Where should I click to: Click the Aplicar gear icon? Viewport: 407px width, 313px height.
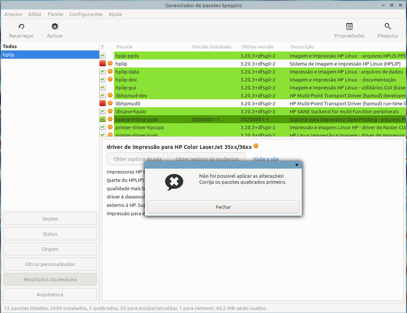pyautogui.click(x=55, y=27)
